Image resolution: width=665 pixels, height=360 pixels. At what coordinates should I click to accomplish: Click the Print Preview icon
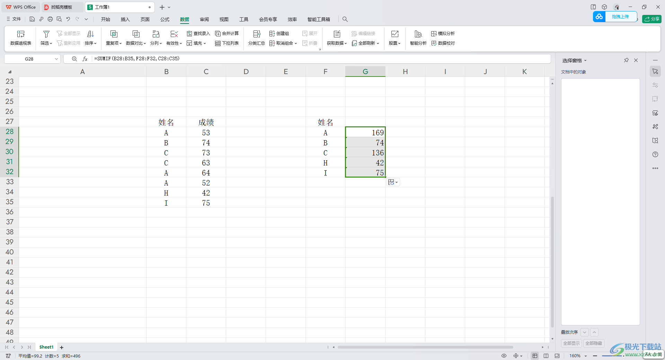click(59, 19)
